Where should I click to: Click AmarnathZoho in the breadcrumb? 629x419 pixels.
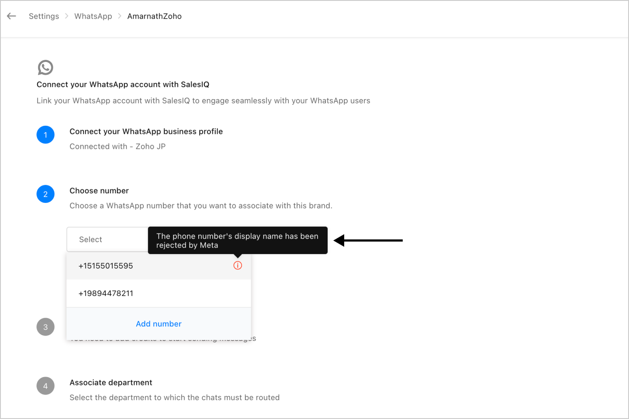pyautogui.click(x=154, y=16)
